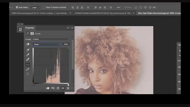The image size is (190, 107).
Task: Select the edit points curve tool
Action: point(28,65)
